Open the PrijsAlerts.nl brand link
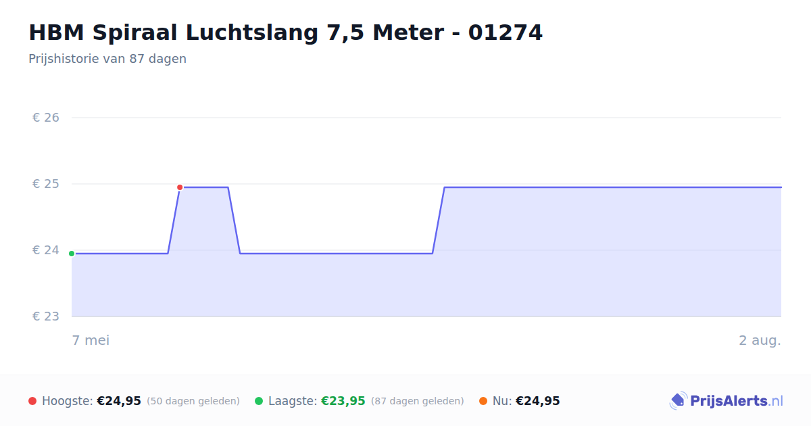 pyautogui.click(x=727, y=401)
